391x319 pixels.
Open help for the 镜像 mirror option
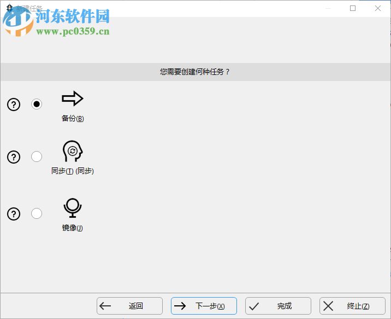coord(14,214)
